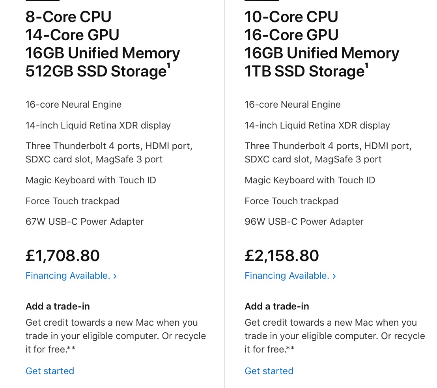Click the £2,158.80 price

click(x=282, y=256)
